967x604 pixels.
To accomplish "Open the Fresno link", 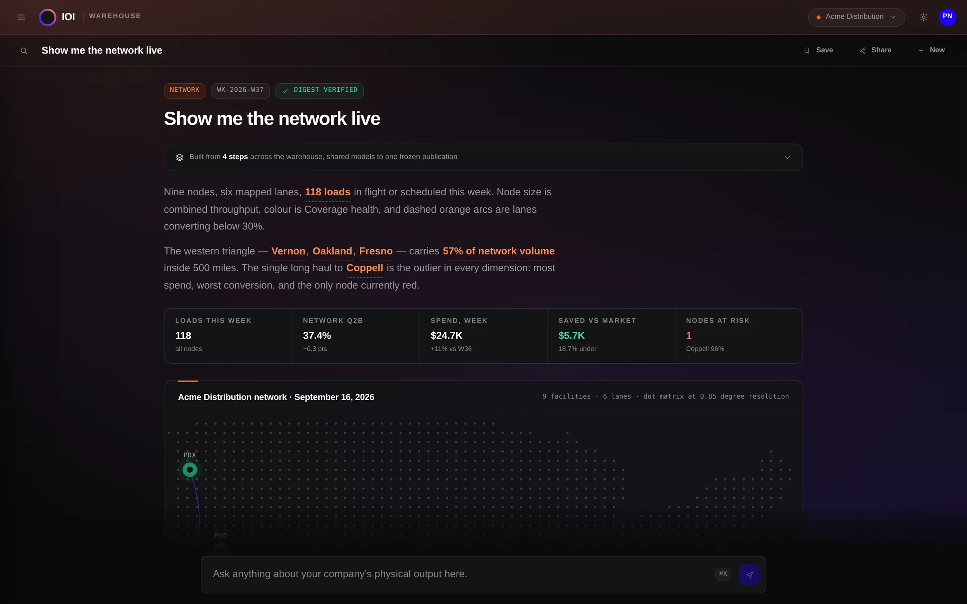I will pyautogui.click(x=376, y=251).
